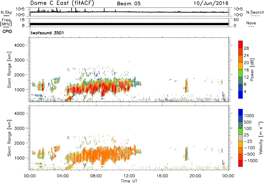264x183 pixels.
Task: Click the '20:00' time axis tick label
Action: coord(195,176)
